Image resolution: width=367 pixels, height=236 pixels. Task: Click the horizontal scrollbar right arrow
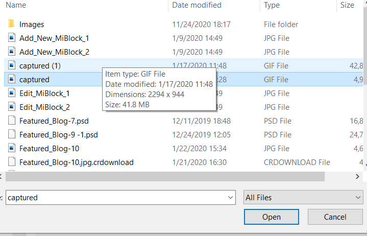[x=357, y=177]
